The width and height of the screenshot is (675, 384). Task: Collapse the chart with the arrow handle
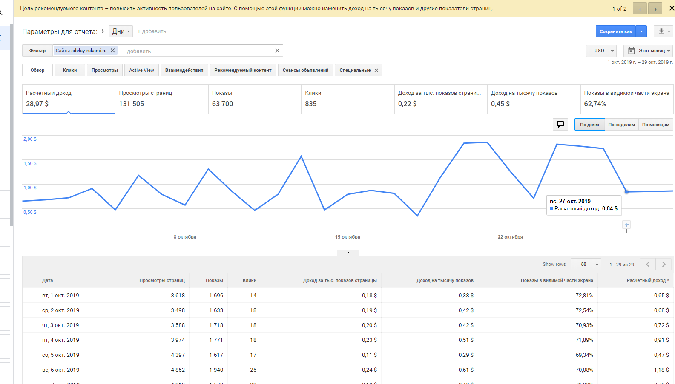[x=348, y=253]
